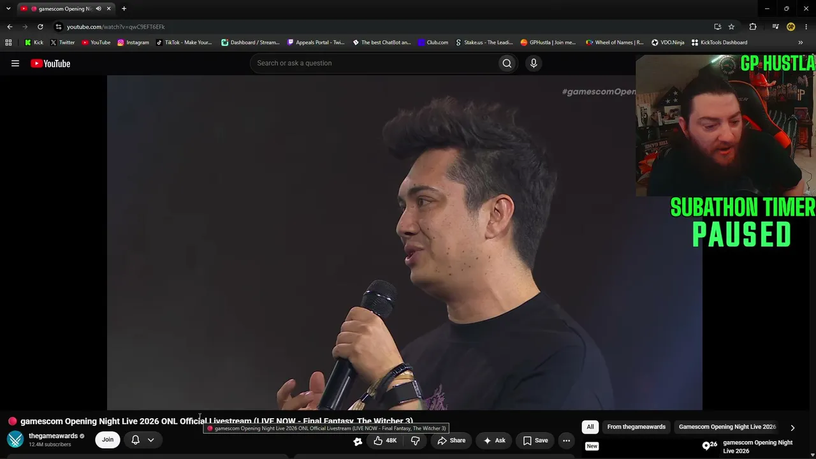Open thegameawards channel name link

click(x=53, y=436)
